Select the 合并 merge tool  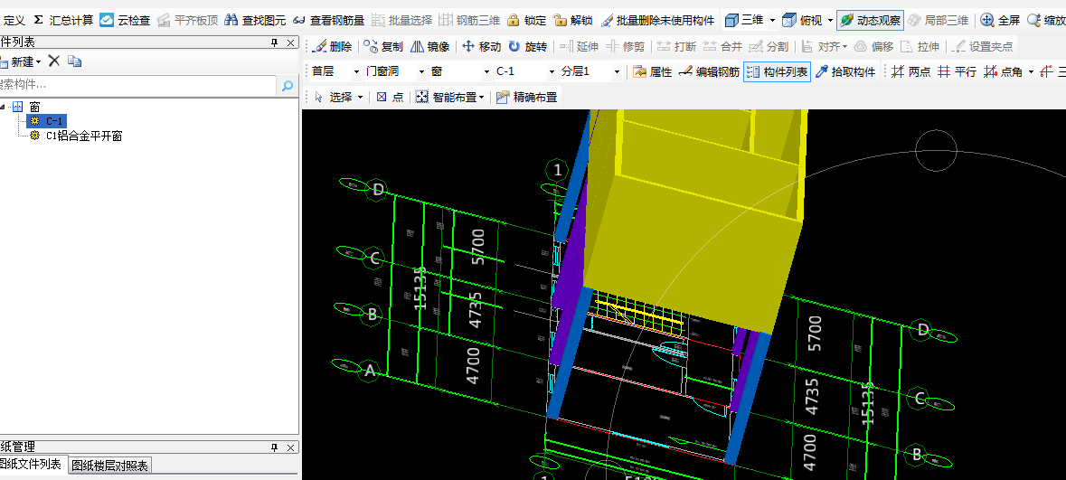pyautogui.click(x=722, y=47)
